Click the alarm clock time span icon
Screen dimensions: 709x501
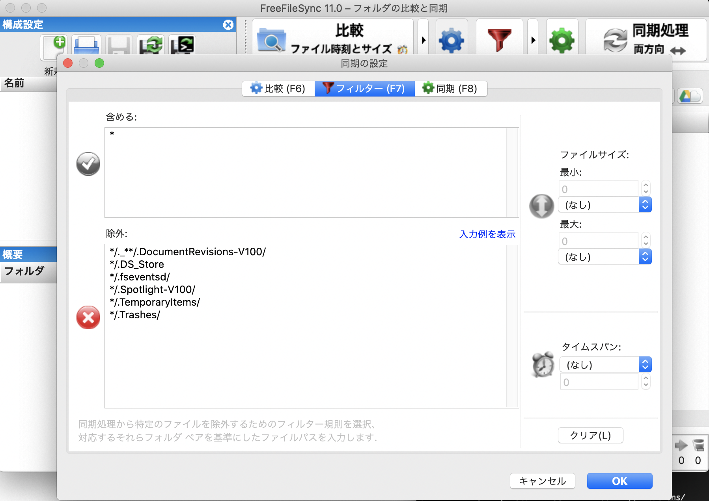click(x=543, y=365)
